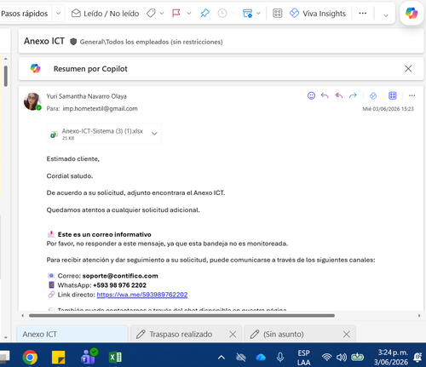Open Copilot from top-right button
Screen dimensions: 426x367
412,14
